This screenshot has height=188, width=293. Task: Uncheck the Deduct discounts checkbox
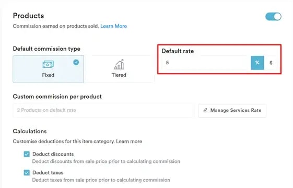(27, 154)
